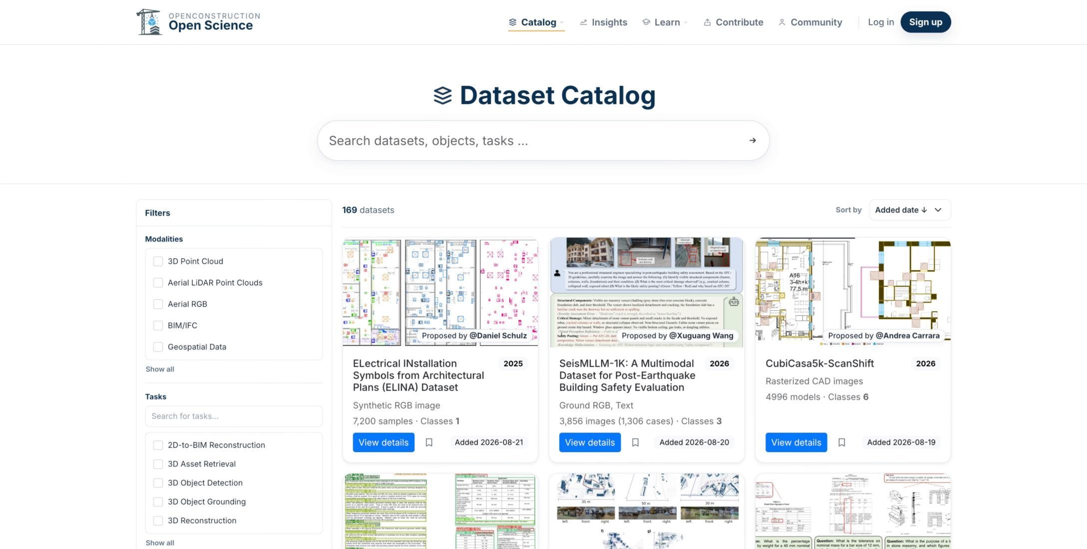1087x549 pixels.
Task: Open the Community nav item
Action: [x=810, y=22]
